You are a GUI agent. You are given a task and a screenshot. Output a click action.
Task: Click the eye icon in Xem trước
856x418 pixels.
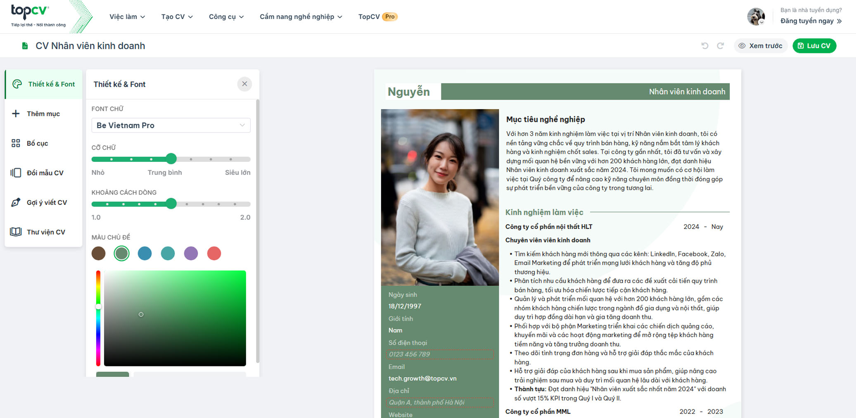click(x=742, y=46)
